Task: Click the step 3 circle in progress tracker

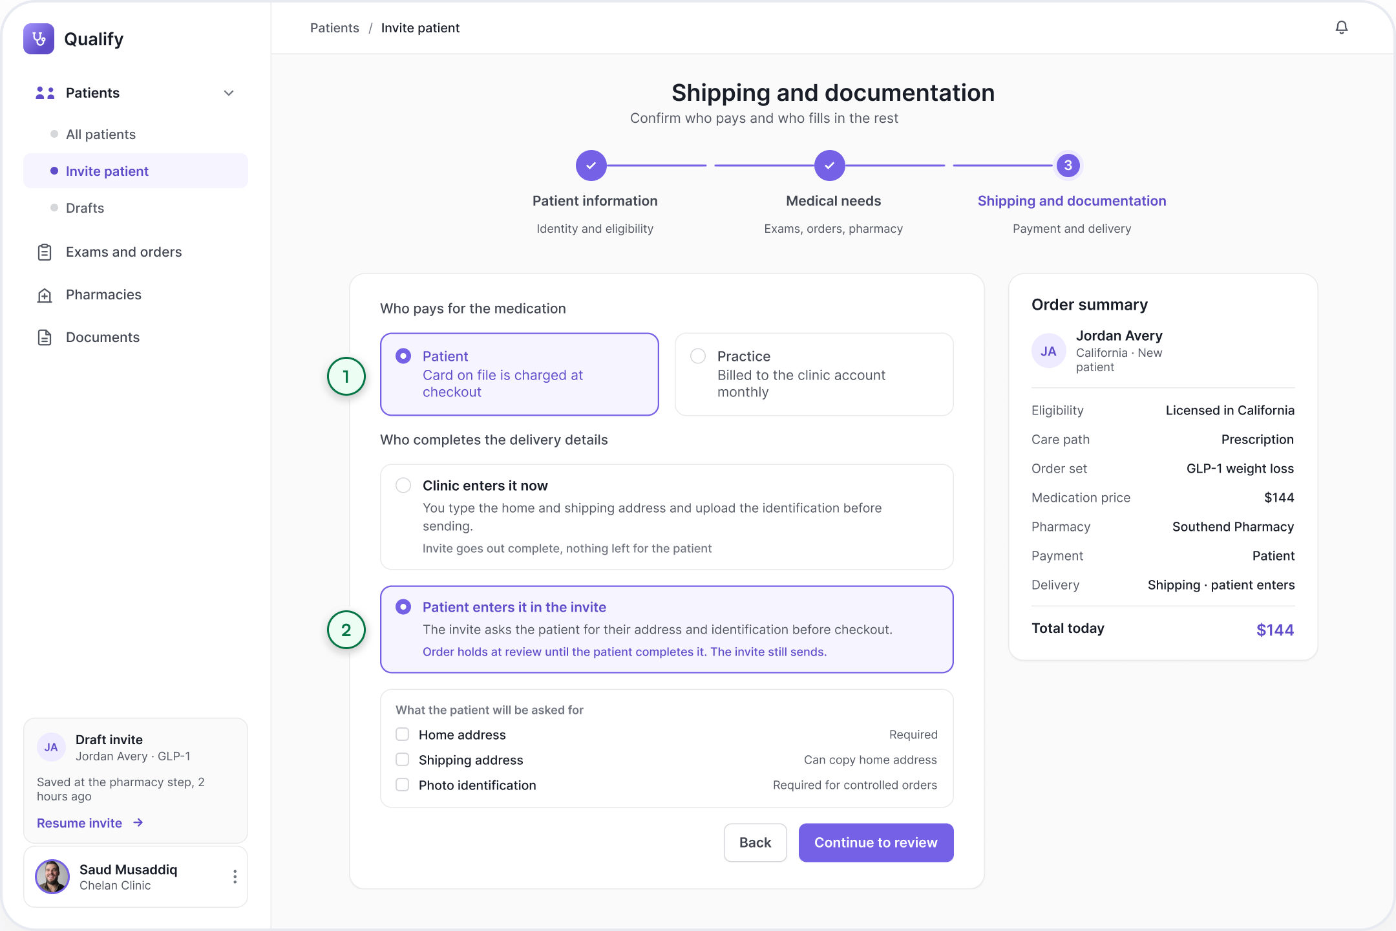Action: pyautogui.click(x=1068, y=166)
